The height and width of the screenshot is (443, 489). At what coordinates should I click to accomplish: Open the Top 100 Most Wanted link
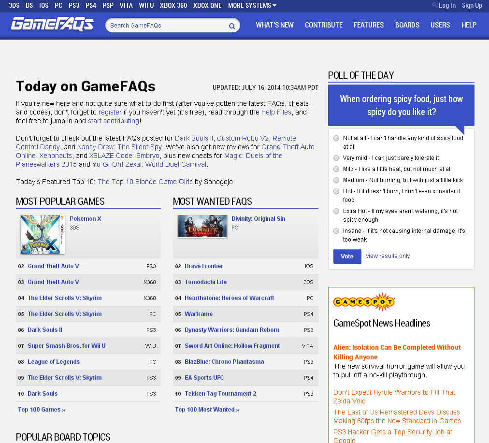(x=207, y=410)
